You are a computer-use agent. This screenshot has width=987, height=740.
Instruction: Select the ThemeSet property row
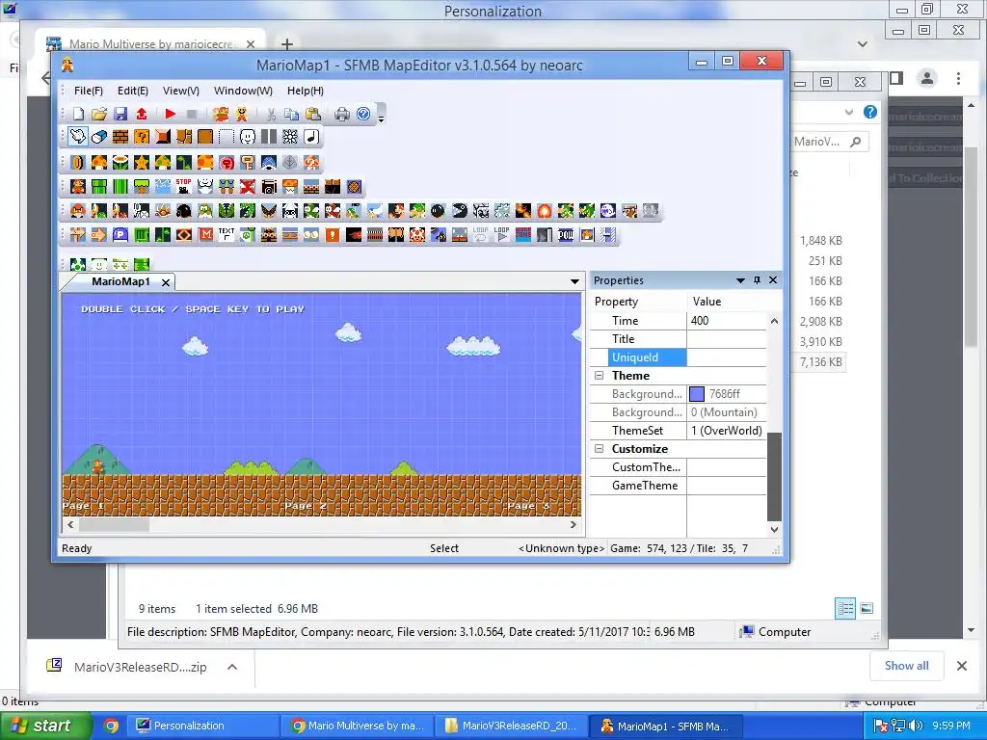[x=678, y=431]
